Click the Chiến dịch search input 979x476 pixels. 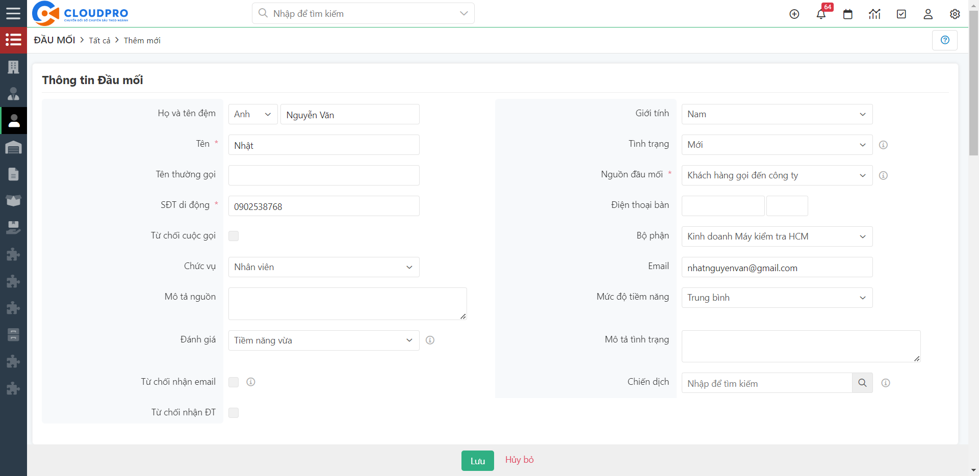click(x=767, y=383)
